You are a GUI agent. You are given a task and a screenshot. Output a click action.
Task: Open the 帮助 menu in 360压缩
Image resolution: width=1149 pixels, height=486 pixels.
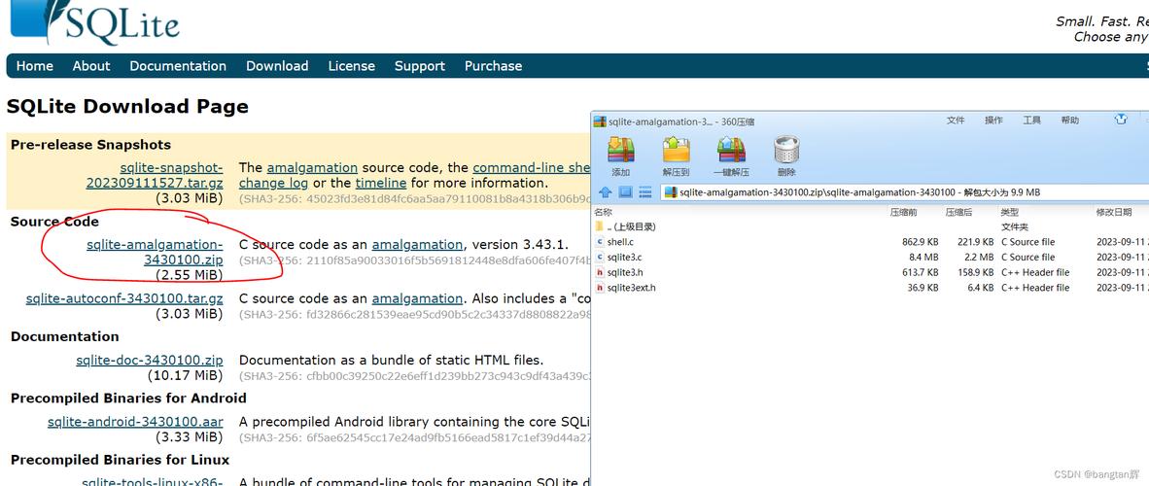[x=1070, y=121]
